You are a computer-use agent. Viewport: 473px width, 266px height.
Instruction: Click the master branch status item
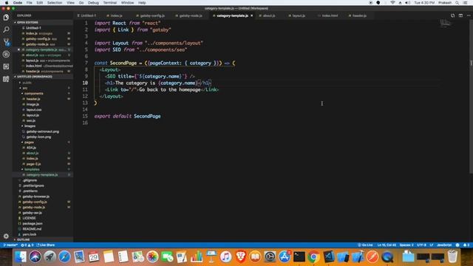click(x=10, y=245)
